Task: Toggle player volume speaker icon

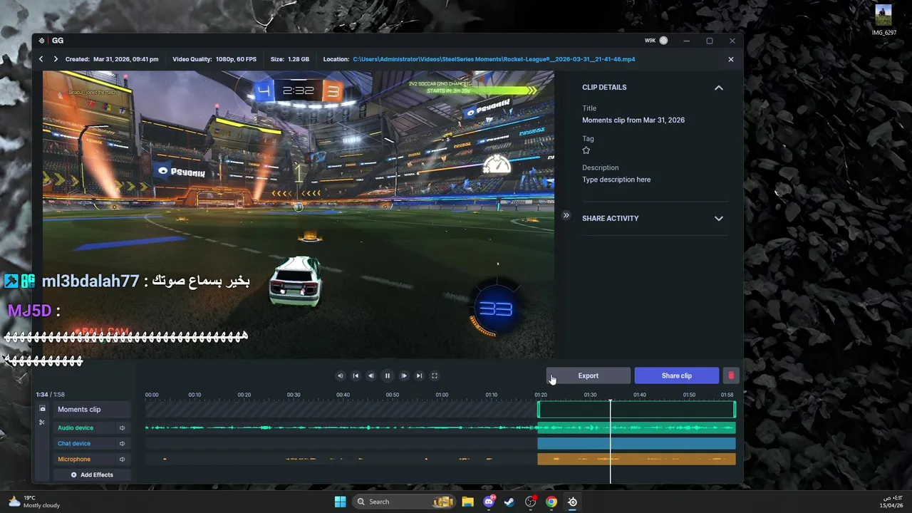Action: coord(340,375)
